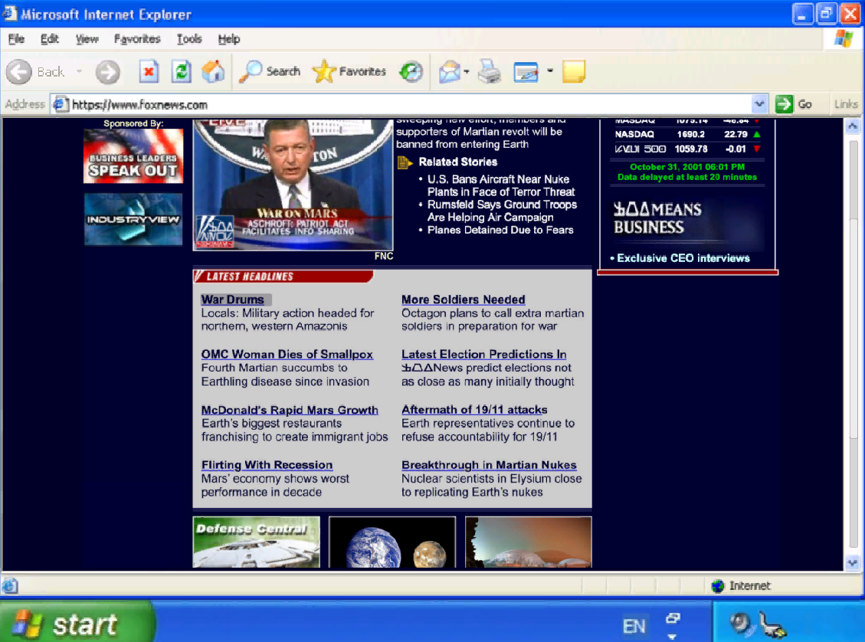
Task: Go to the Home page icon
Action: 213,72
